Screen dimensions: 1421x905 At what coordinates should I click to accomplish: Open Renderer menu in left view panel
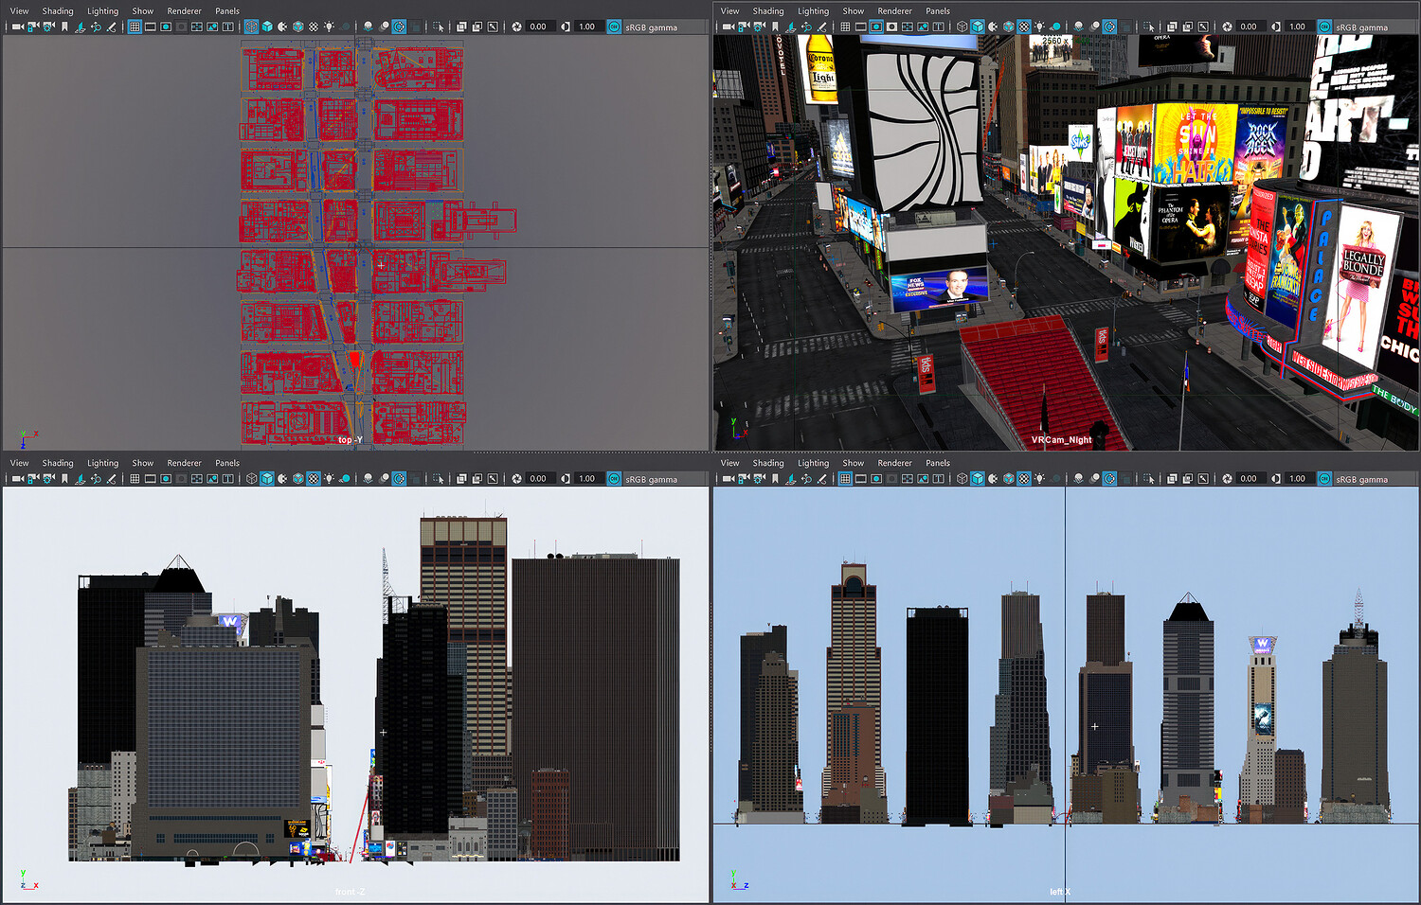coord(895,463)
